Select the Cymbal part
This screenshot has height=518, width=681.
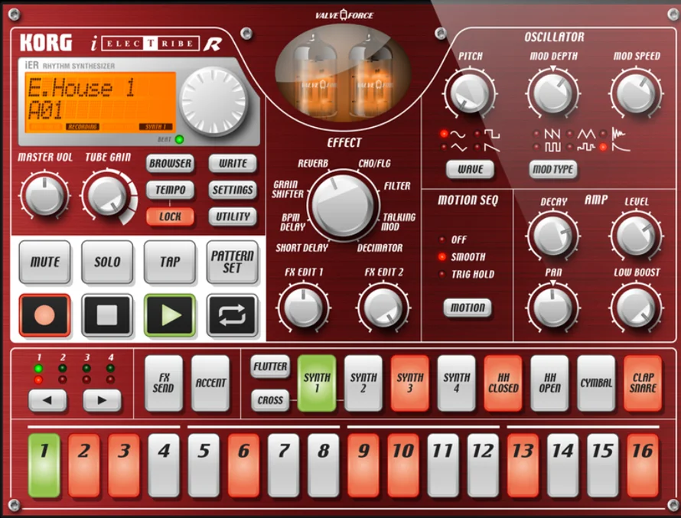[x=596, y=383]
